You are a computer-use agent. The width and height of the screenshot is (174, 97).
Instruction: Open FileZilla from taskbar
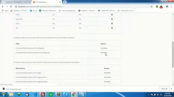43,95
